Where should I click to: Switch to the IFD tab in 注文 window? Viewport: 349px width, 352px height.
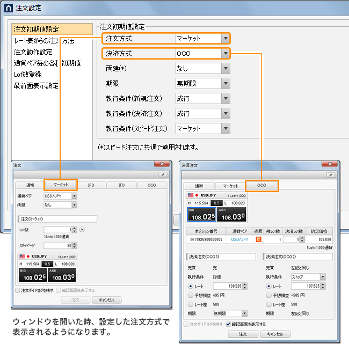click(91, 185)
